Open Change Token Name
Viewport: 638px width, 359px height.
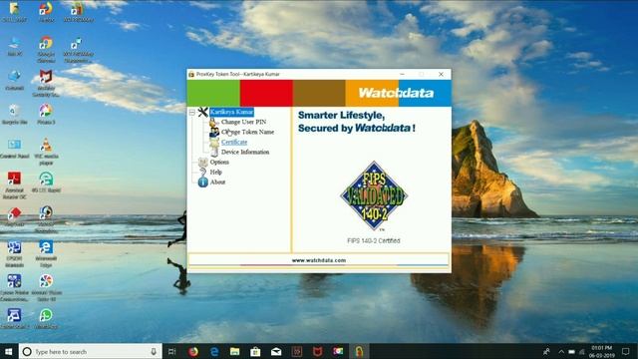tap(247, 132)
